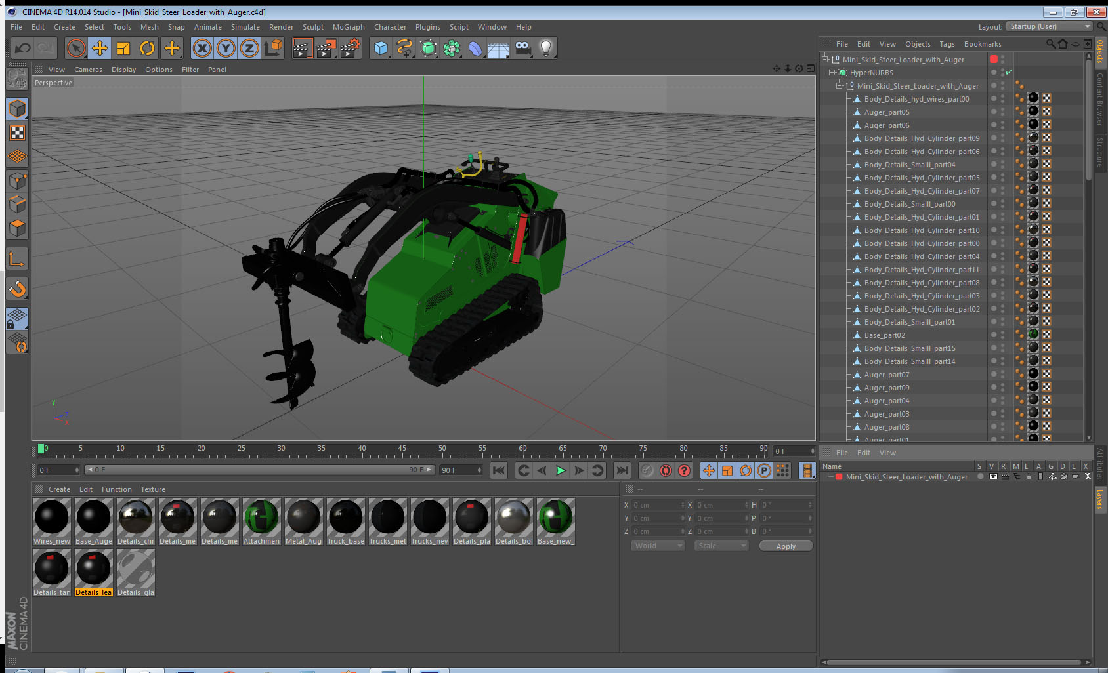Open the Bend deformer icon
Viewport: 1108px width, 673px height.
pyautogui.click(x=475, y=48)
